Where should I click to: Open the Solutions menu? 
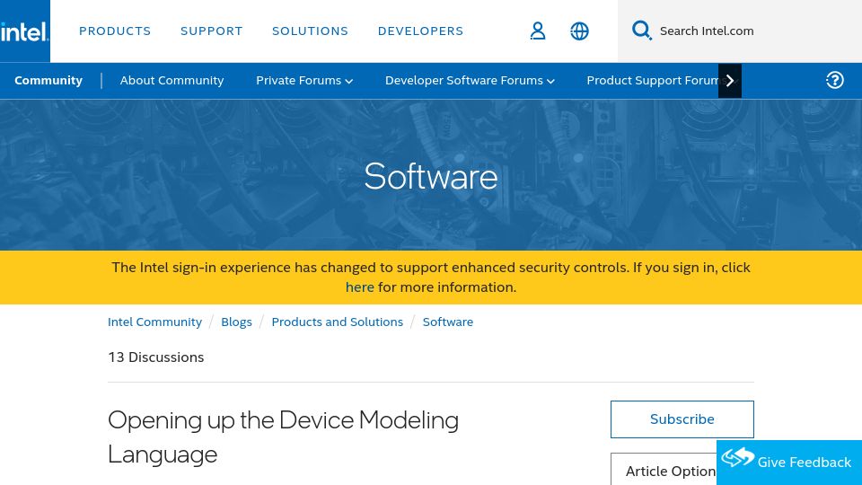click(x=310, y=31)
